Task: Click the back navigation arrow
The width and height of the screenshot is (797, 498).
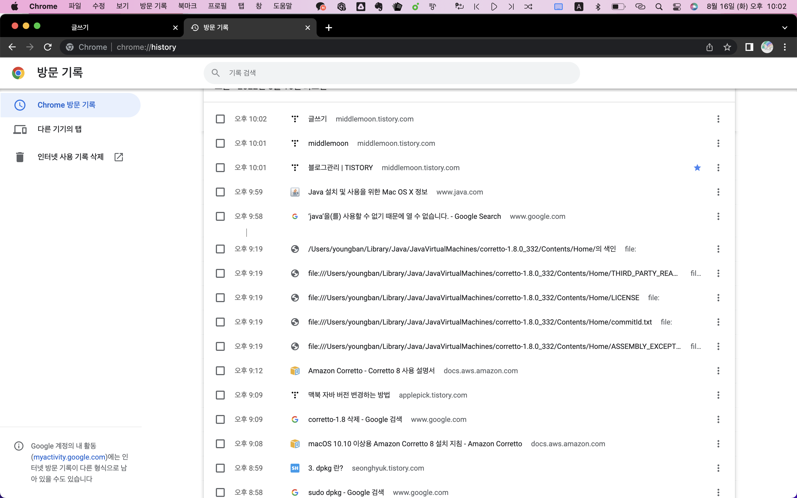Action: coord(12,47)
